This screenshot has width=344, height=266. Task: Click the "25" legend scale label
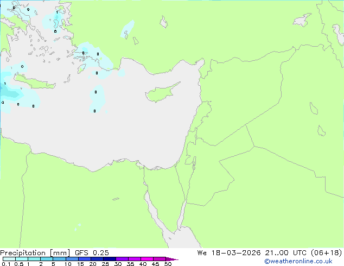pyautogui.click(x=105, y=264)
